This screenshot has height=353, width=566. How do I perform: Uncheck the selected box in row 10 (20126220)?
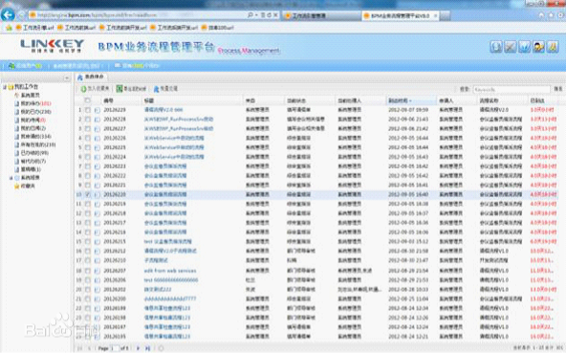(x=88, y=194)
